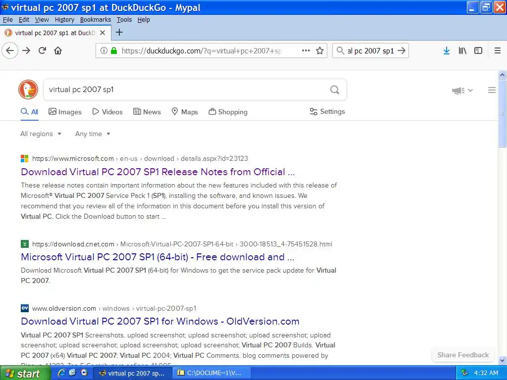Click the OldVersion favicon beside third result
The width and height of the screenshot is (507, 380).
(25, 308)
